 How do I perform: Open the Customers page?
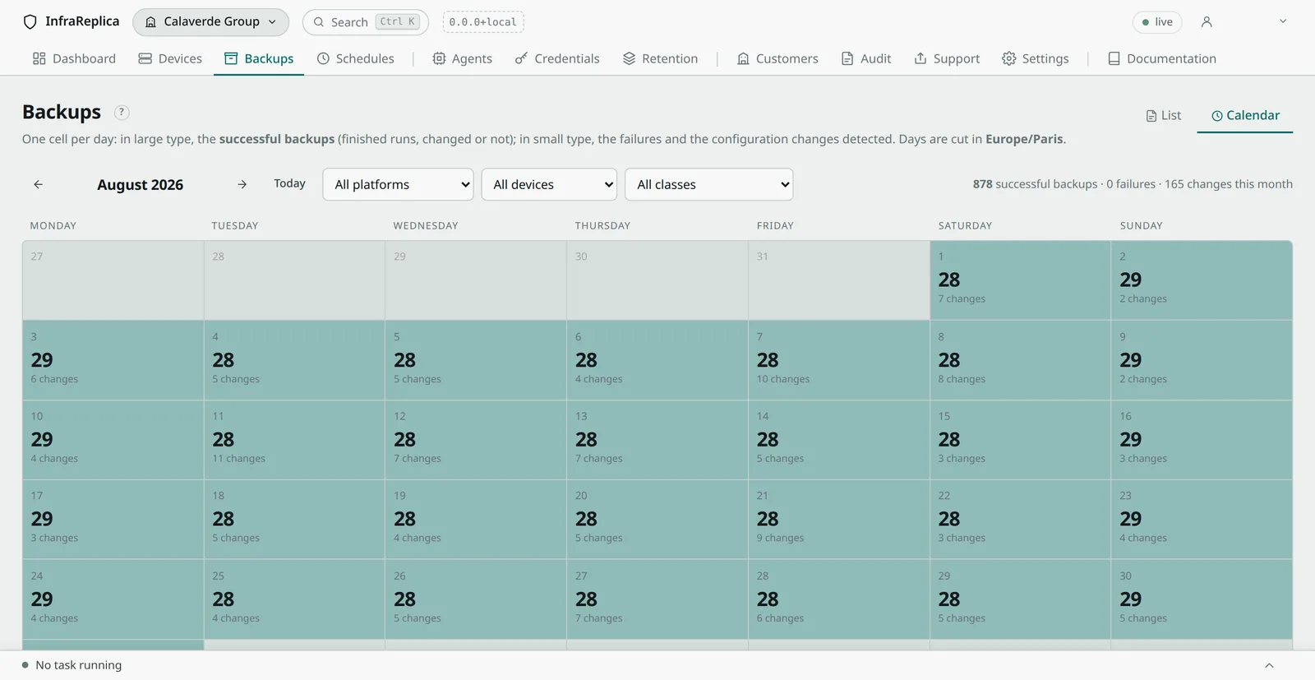(777, 58)
